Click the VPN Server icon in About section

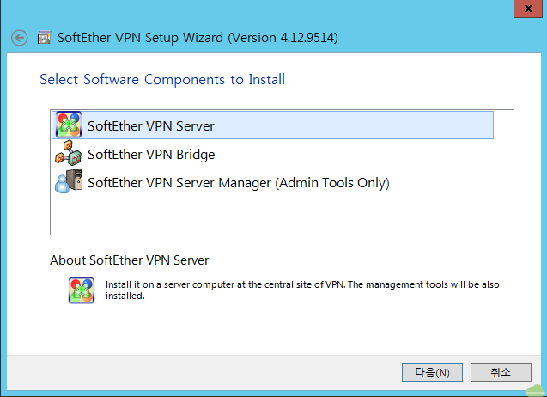tap(82, 290)
